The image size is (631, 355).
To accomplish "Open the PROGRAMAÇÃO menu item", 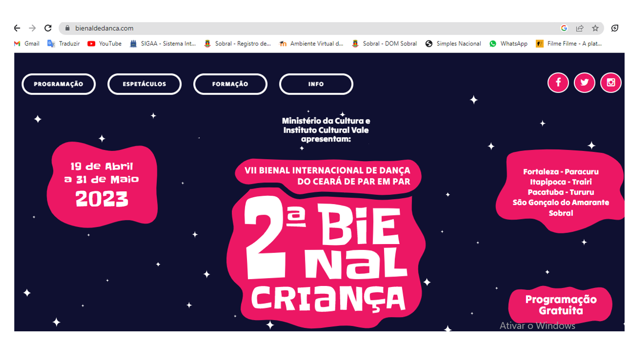I will pos(59,84).
